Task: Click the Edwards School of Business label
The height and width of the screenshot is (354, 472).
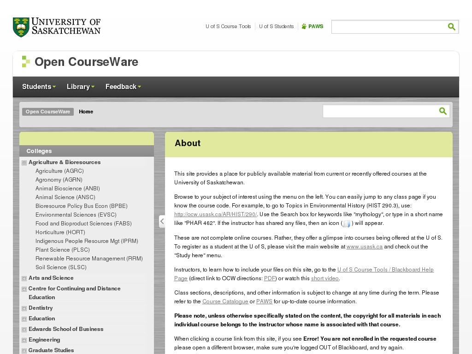Action: coord(66,329)
